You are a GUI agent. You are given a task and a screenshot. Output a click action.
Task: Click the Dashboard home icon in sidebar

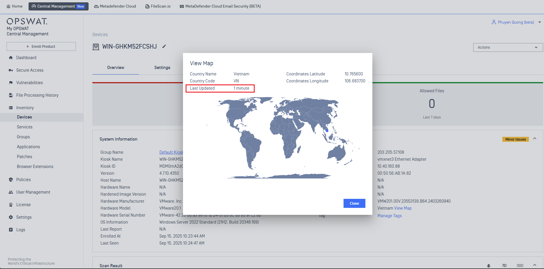pyautogui.click(x=11, y=58)
